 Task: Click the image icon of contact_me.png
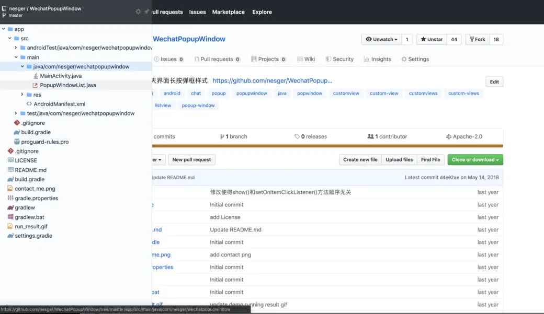tap(10, 189)
